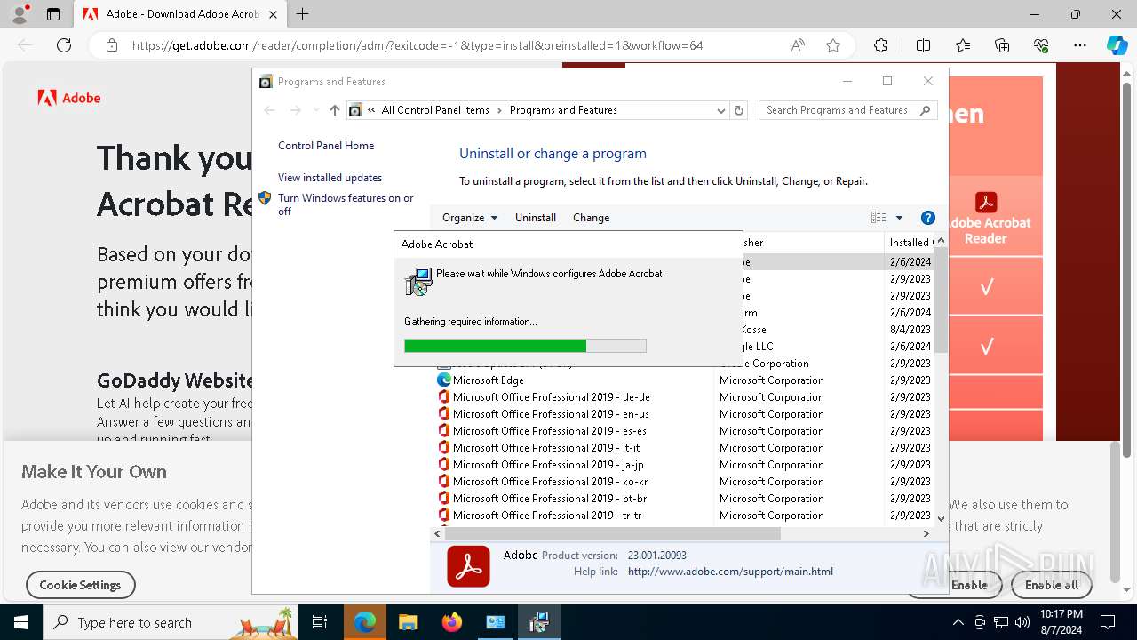Open recent locations dropdown arrow

pos(315,110)
